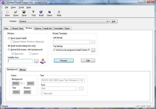Open the Tools menu
Viewport: 156px width, 109px height.
click(x=21, y=7)
